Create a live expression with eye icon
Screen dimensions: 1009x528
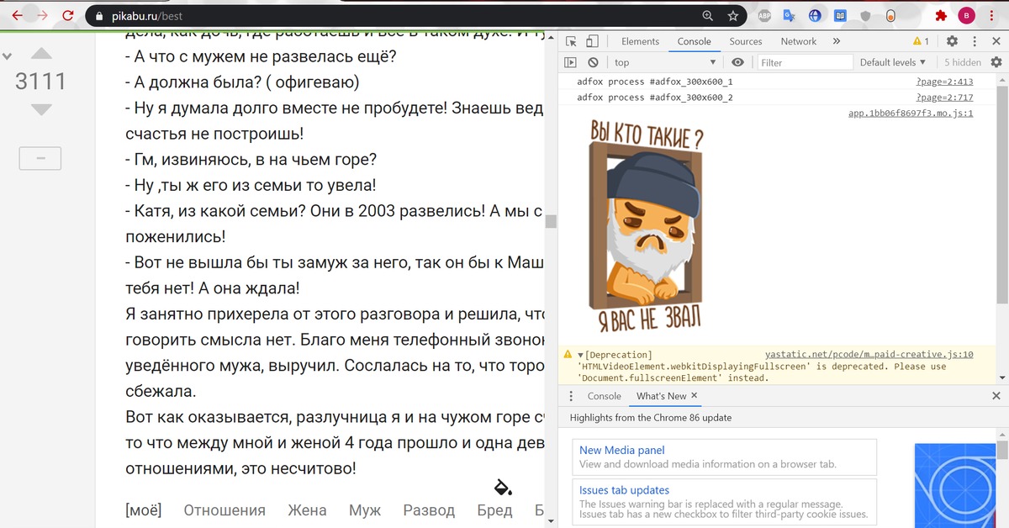click(737, 62)
